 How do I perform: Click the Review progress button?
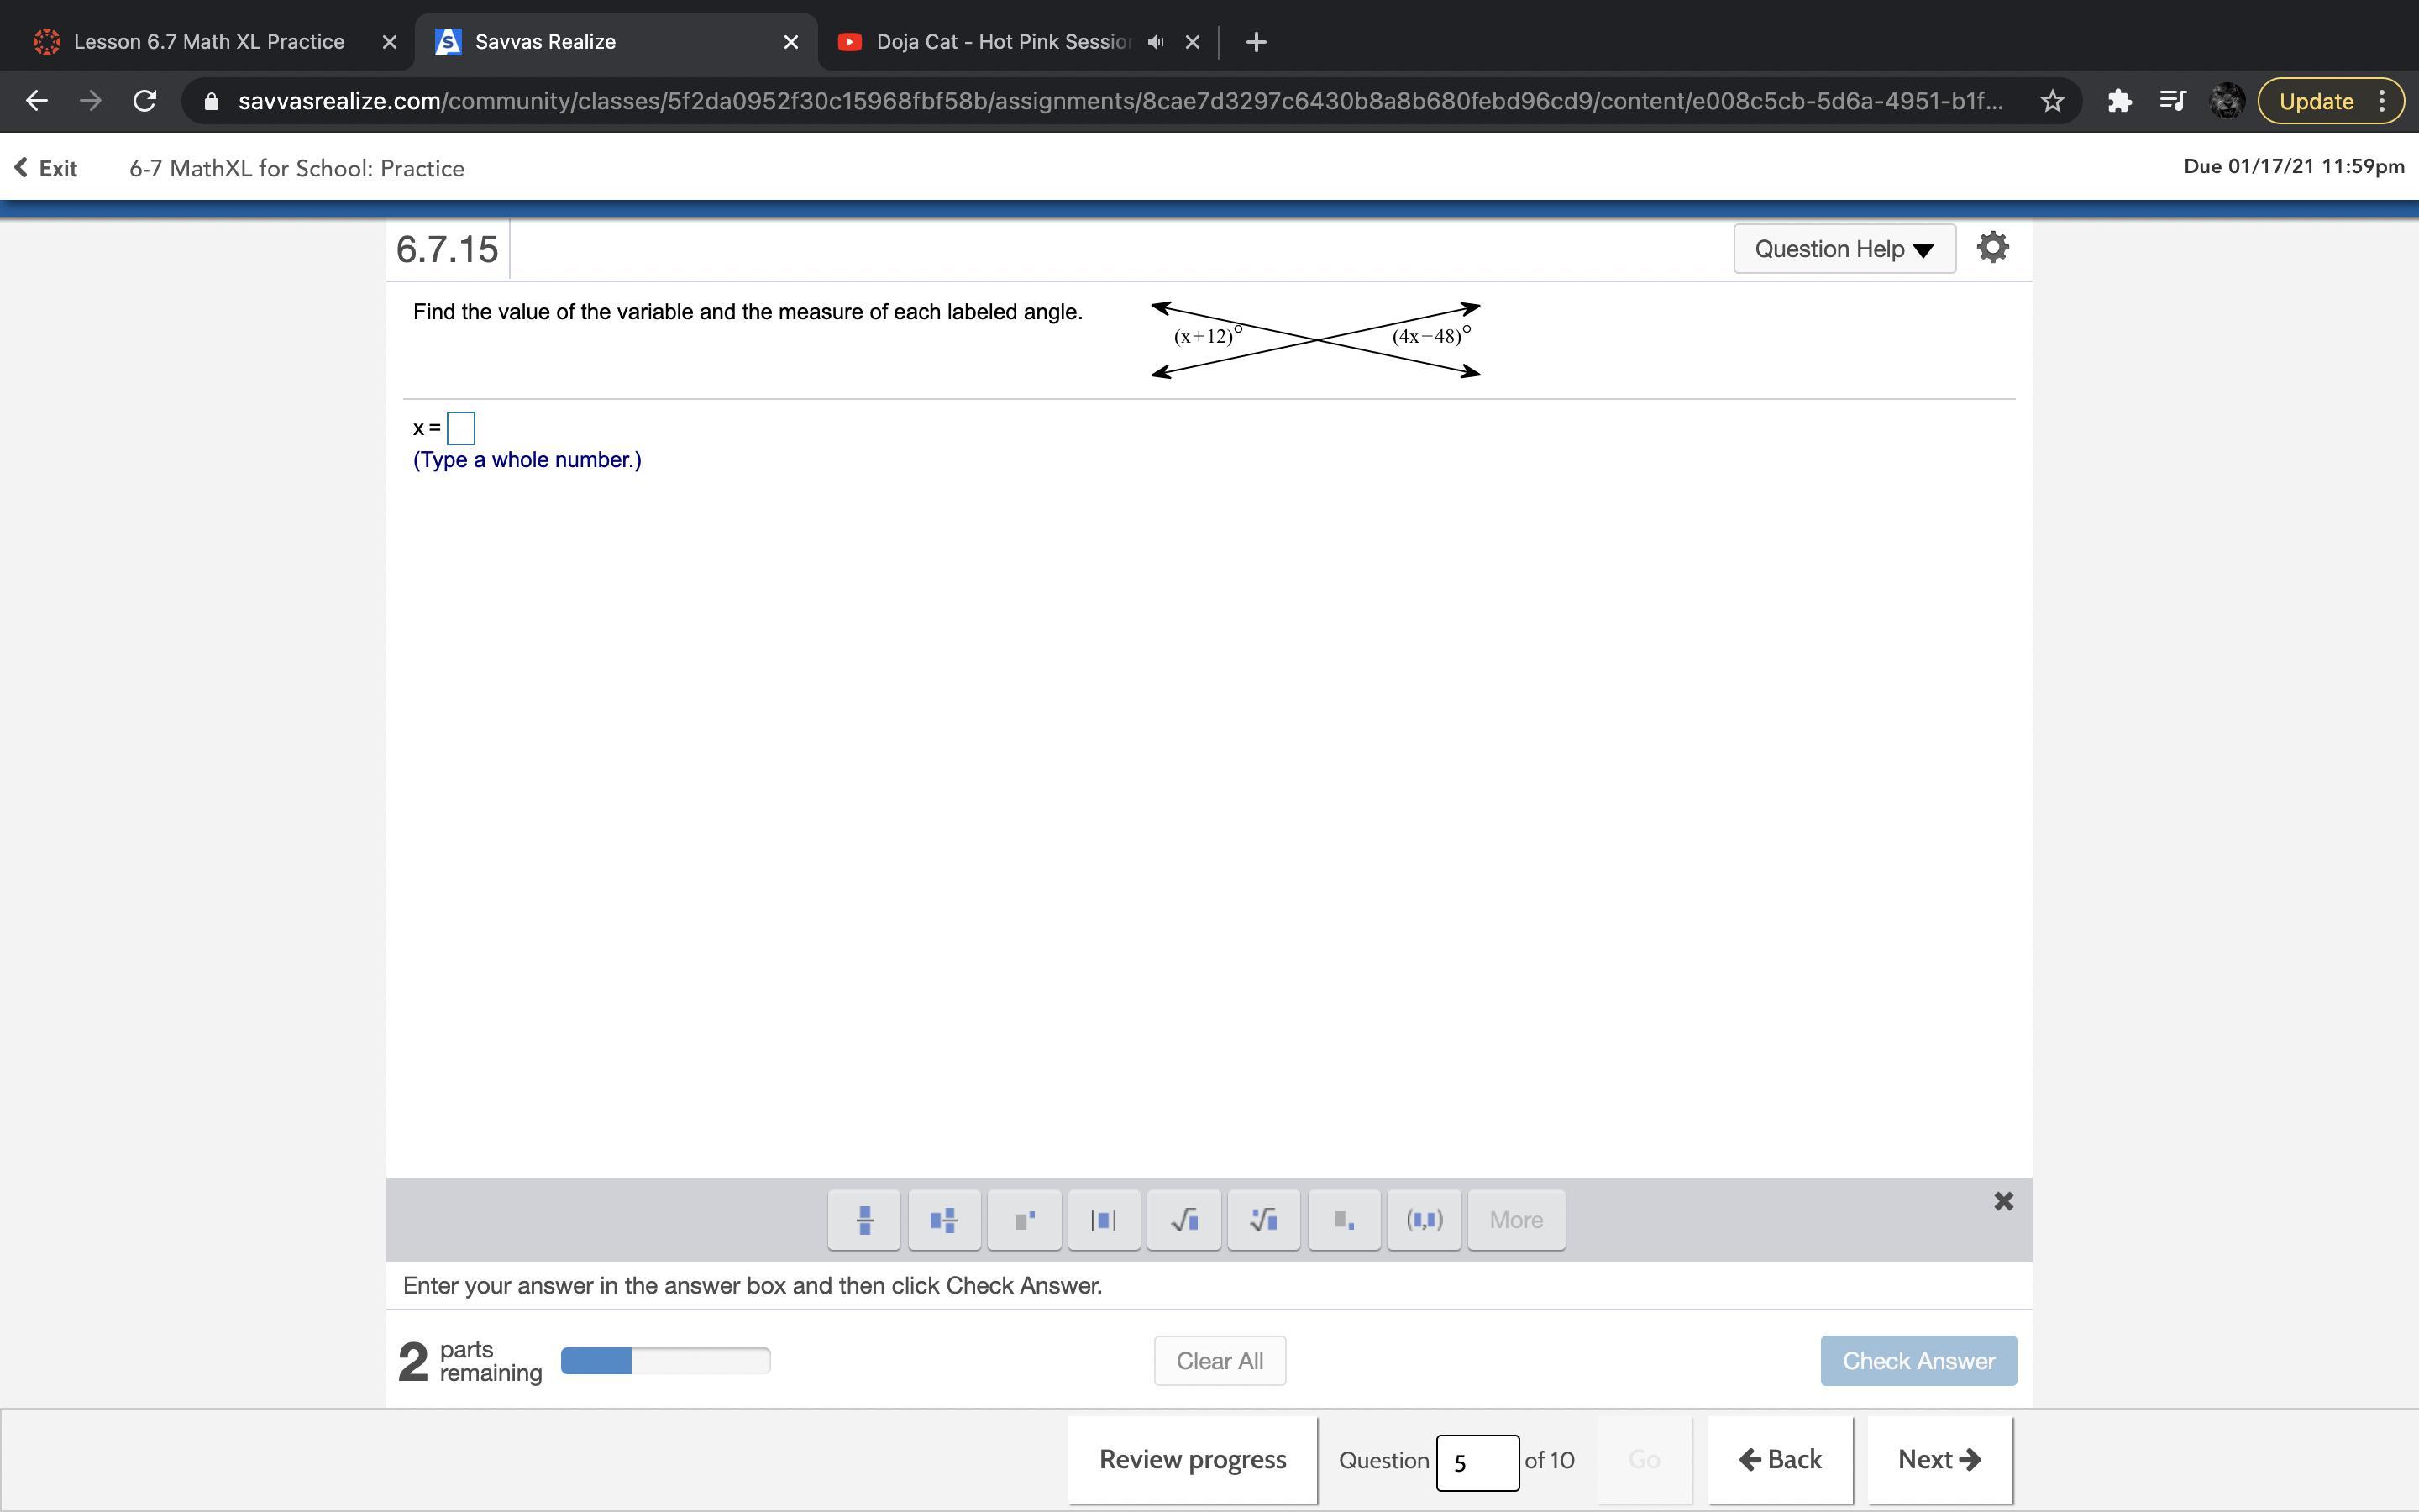pos(1192,1459)
